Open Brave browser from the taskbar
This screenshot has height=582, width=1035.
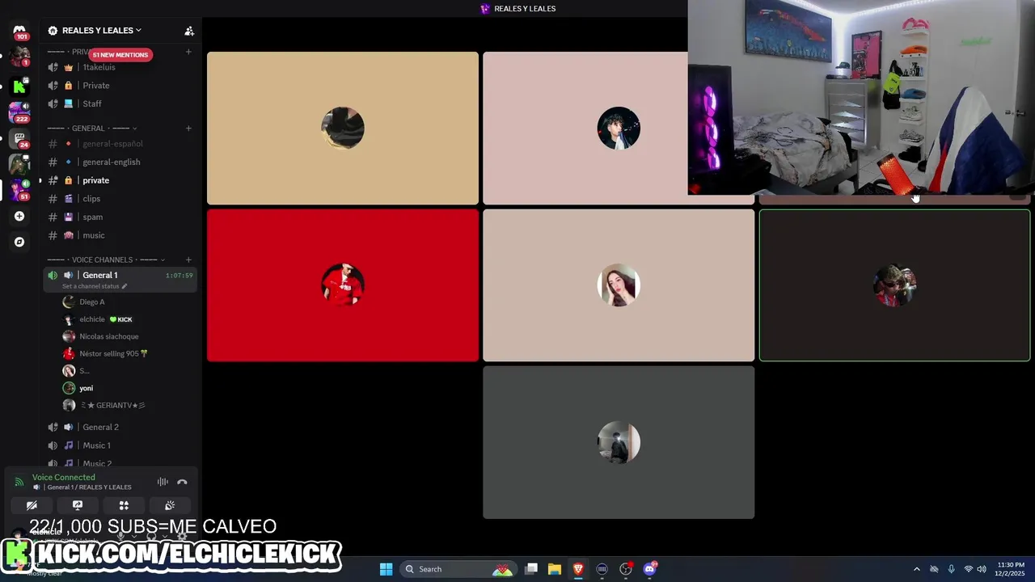tap(578, 569)
